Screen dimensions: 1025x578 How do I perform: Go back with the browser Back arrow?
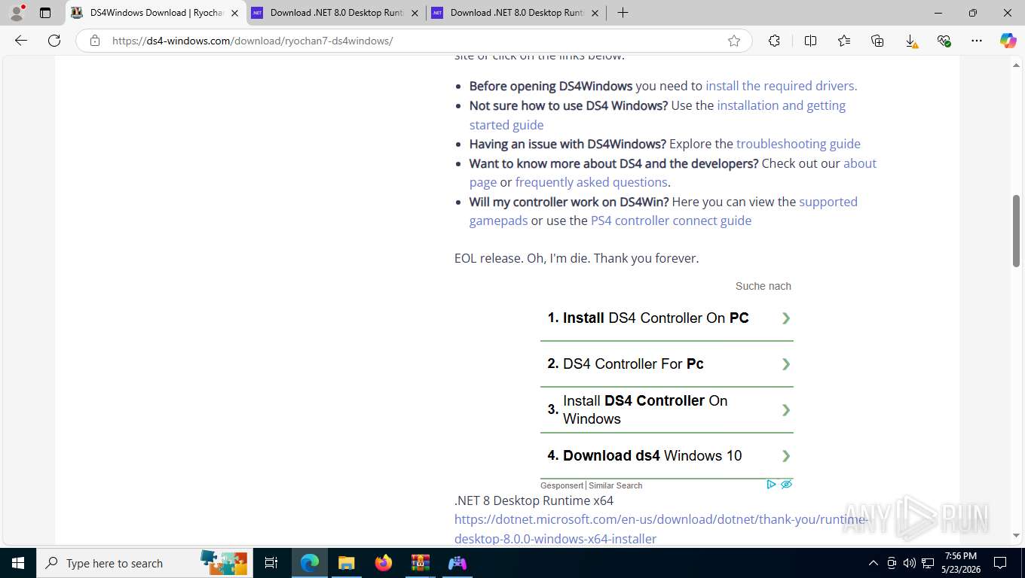pos(21,41)
